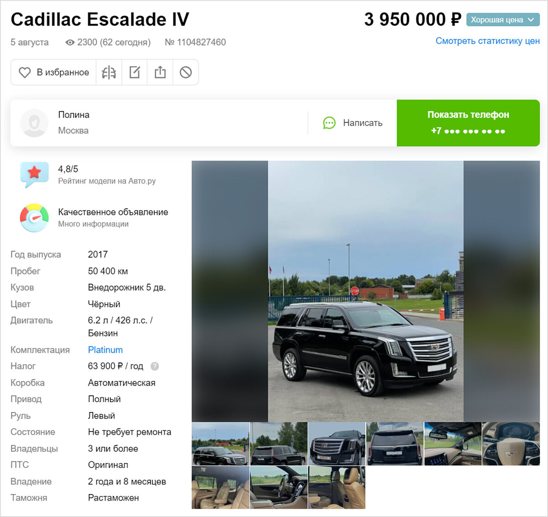Screen dimensions: 548x517
Task: Select the rear view thumbnail of Escalade
Action: click(x=395, y=444)
